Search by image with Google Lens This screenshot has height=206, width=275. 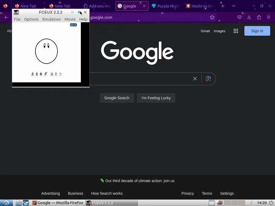208,79
